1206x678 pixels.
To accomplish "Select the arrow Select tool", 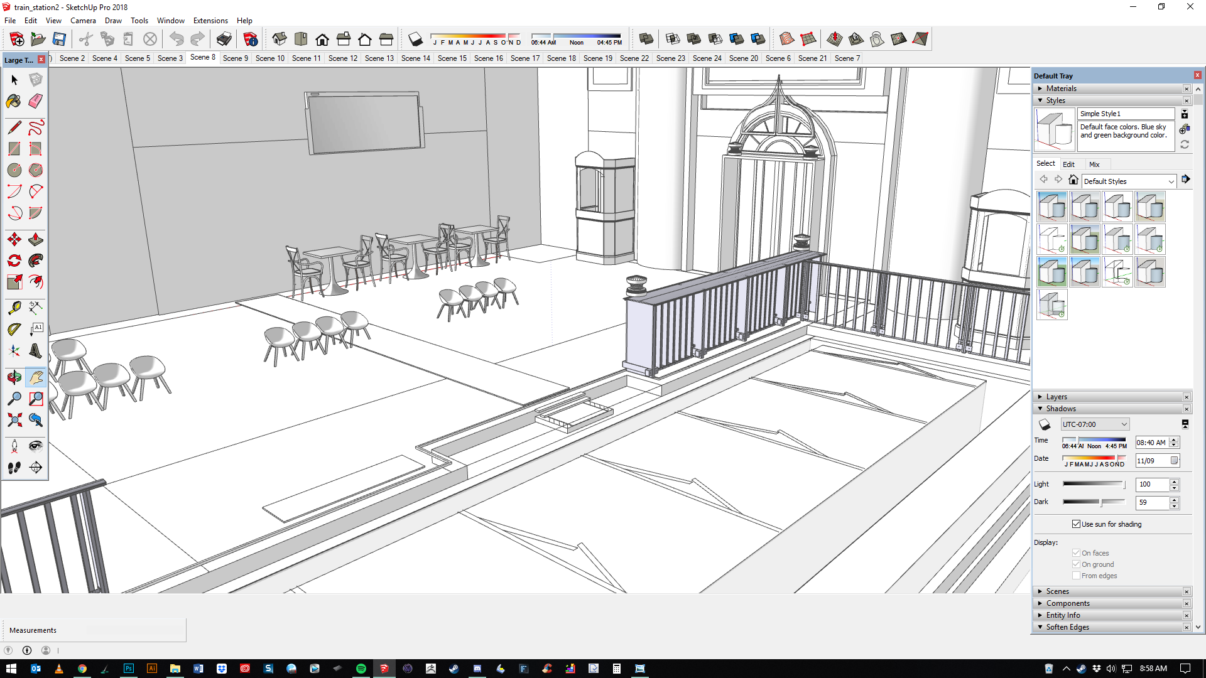I will 14,80.
